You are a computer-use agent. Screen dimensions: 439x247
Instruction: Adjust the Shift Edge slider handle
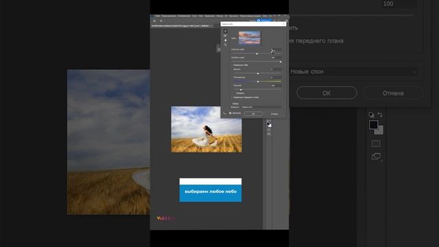pyautogui.click(x=257, y=54)
